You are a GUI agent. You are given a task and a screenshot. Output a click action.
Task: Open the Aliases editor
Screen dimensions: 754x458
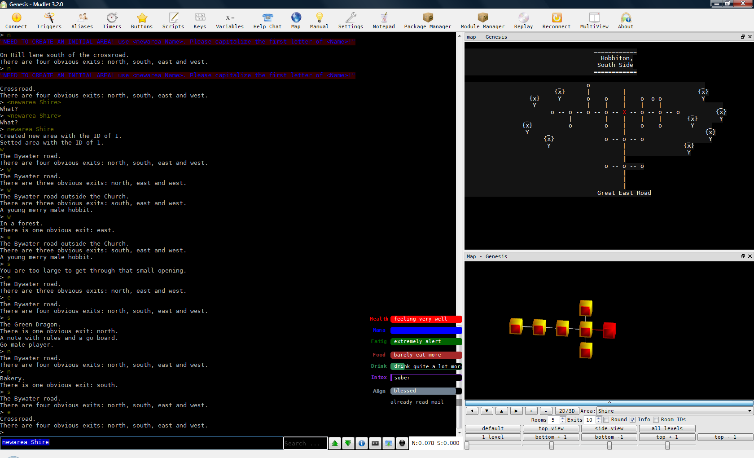point(82,21)
